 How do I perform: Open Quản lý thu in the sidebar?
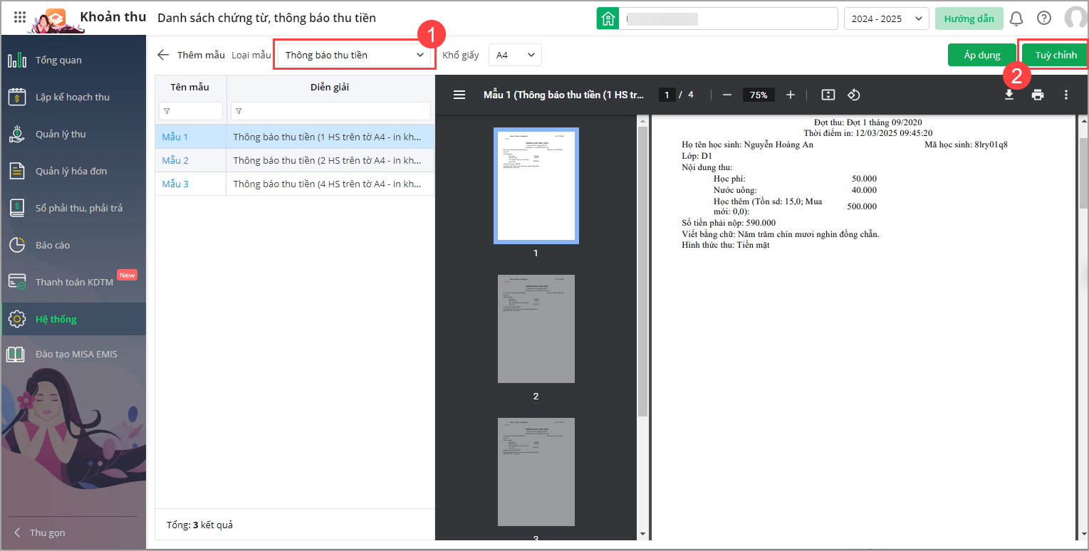pos(73,134)
